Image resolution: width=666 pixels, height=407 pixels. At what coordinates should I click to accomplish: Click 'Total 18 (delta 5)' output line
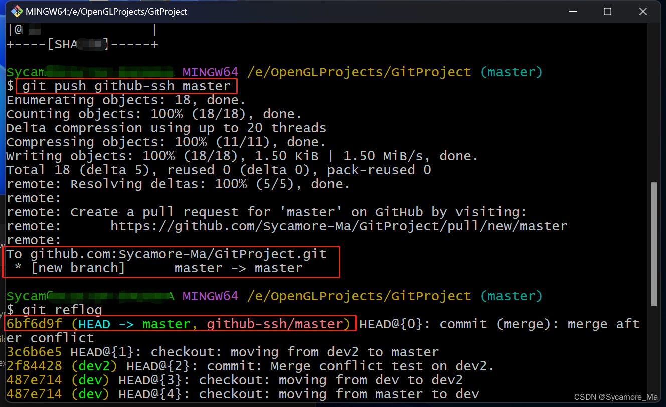click(219, 170)
